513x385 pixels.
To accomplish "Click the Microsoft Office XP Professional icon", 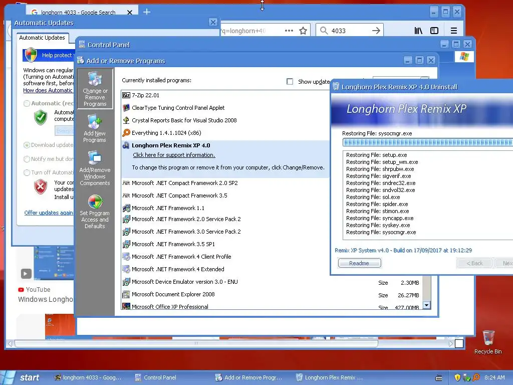I will point(126,306).
